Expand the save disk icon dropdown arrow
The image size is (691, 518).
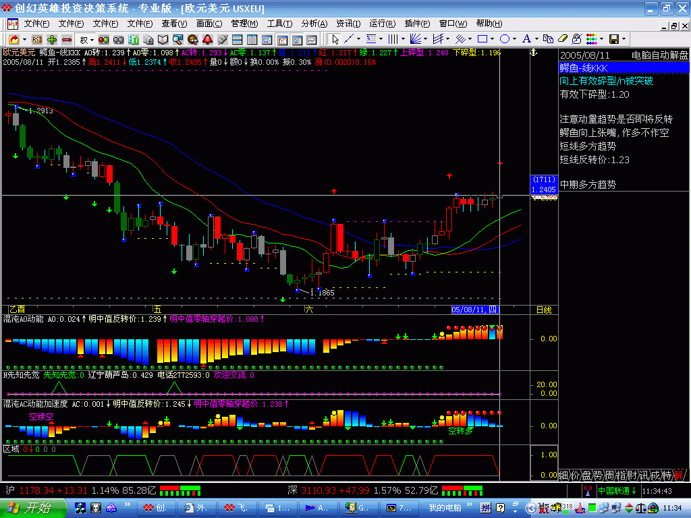click(x=624, y=39)
